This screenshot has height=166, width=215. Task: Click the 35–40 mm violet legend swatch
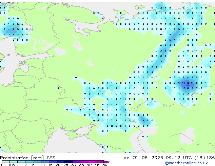tap(84, 162)
